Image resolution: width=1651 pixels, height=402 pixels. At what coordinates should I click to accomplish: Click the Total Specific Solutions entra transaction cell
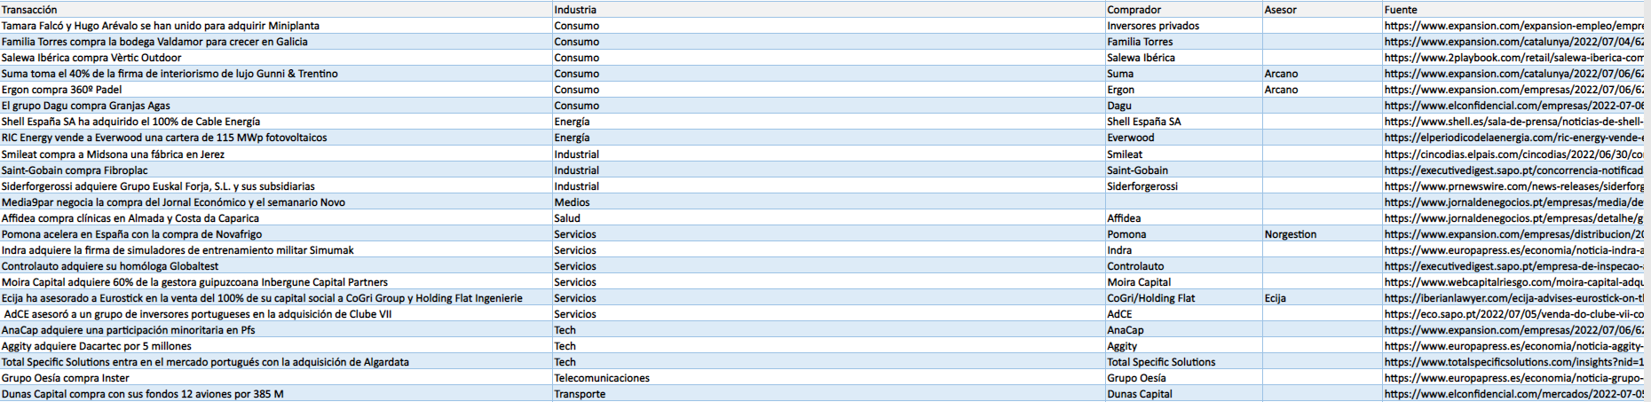coord(276,362)
